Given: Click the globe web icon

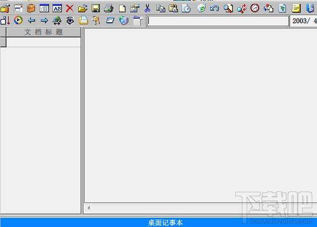Looking at the screenshot, I should pos(124,20).
